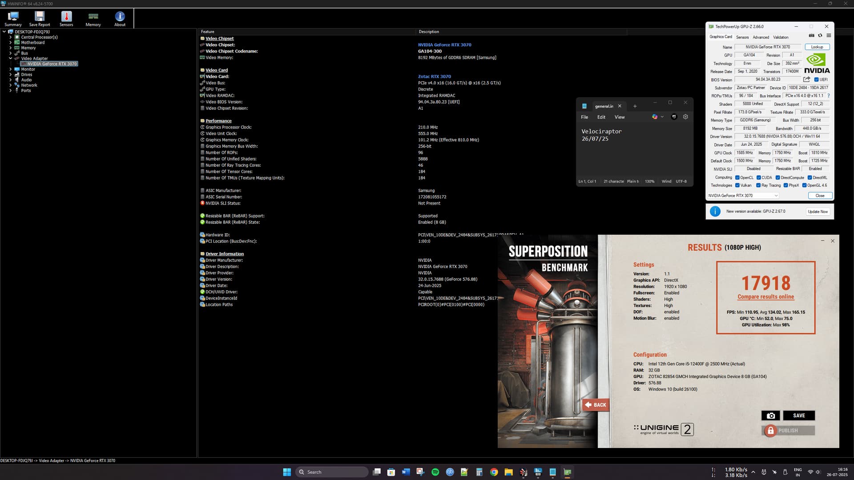The image size is (854, 480).
Task: Click the 130% zoom in Notepad status bar
Action: click(x=649, y=181)
